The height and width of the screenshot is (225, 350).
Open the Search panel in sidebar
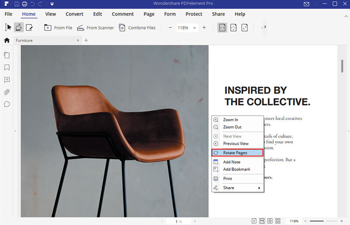click(x=7, y=104)
